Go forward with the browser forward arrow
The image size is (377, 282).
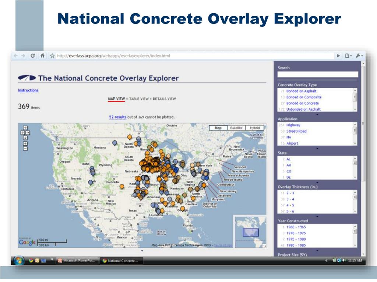pyautogui.click(x=23, y=56)
